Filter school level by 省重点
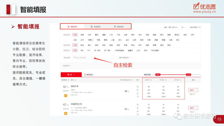Viewport: 224px width, 126px height. 130,51
